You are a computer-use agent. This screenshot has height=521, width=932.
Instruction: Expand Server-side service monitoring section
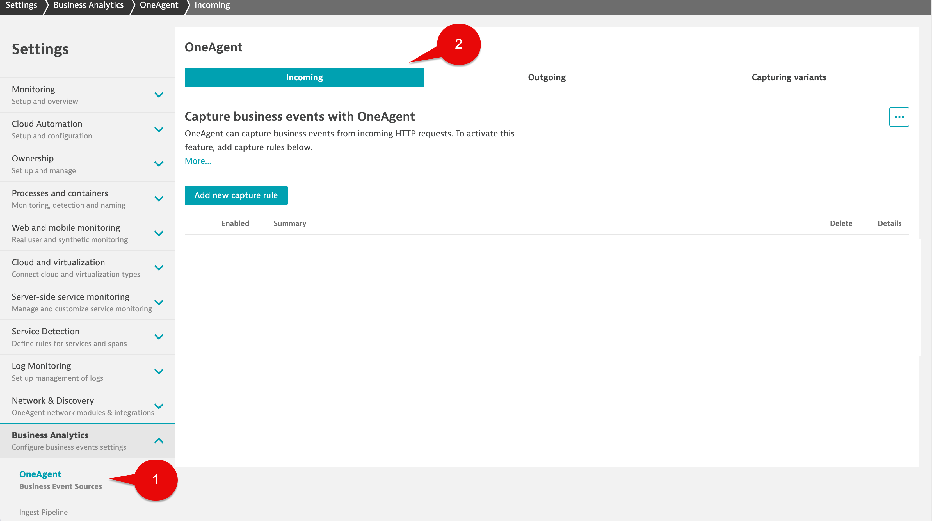(x=159, y=303)
